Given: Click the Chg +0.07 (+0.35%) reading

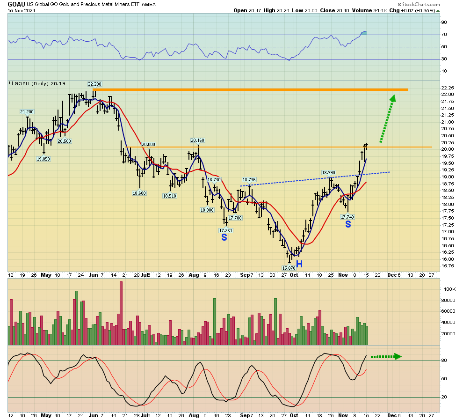Looking at the screenshot, I should click(x=412, y=10).
